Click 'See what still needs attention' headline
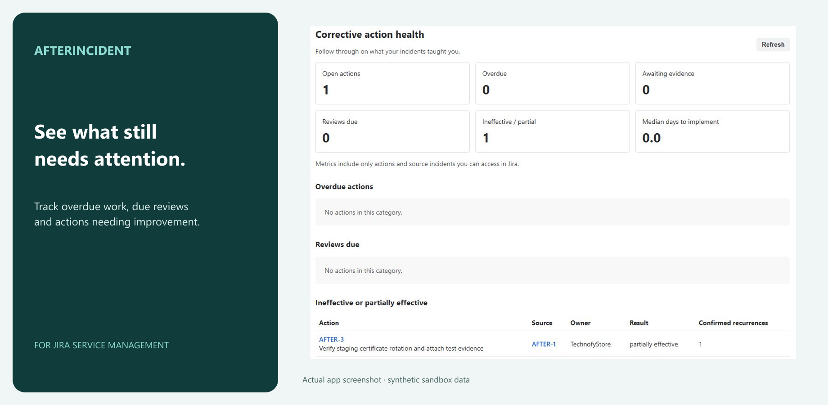 click(x=109, y=145)
